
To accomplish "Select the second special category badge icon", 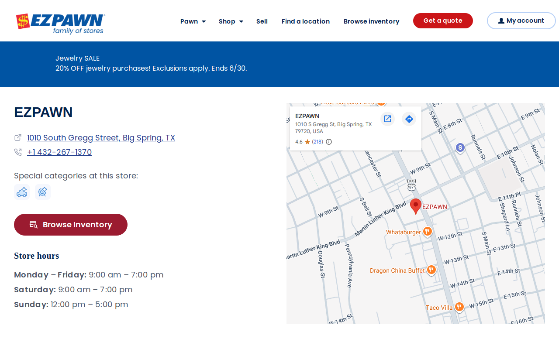I will (x=43, y=192).
